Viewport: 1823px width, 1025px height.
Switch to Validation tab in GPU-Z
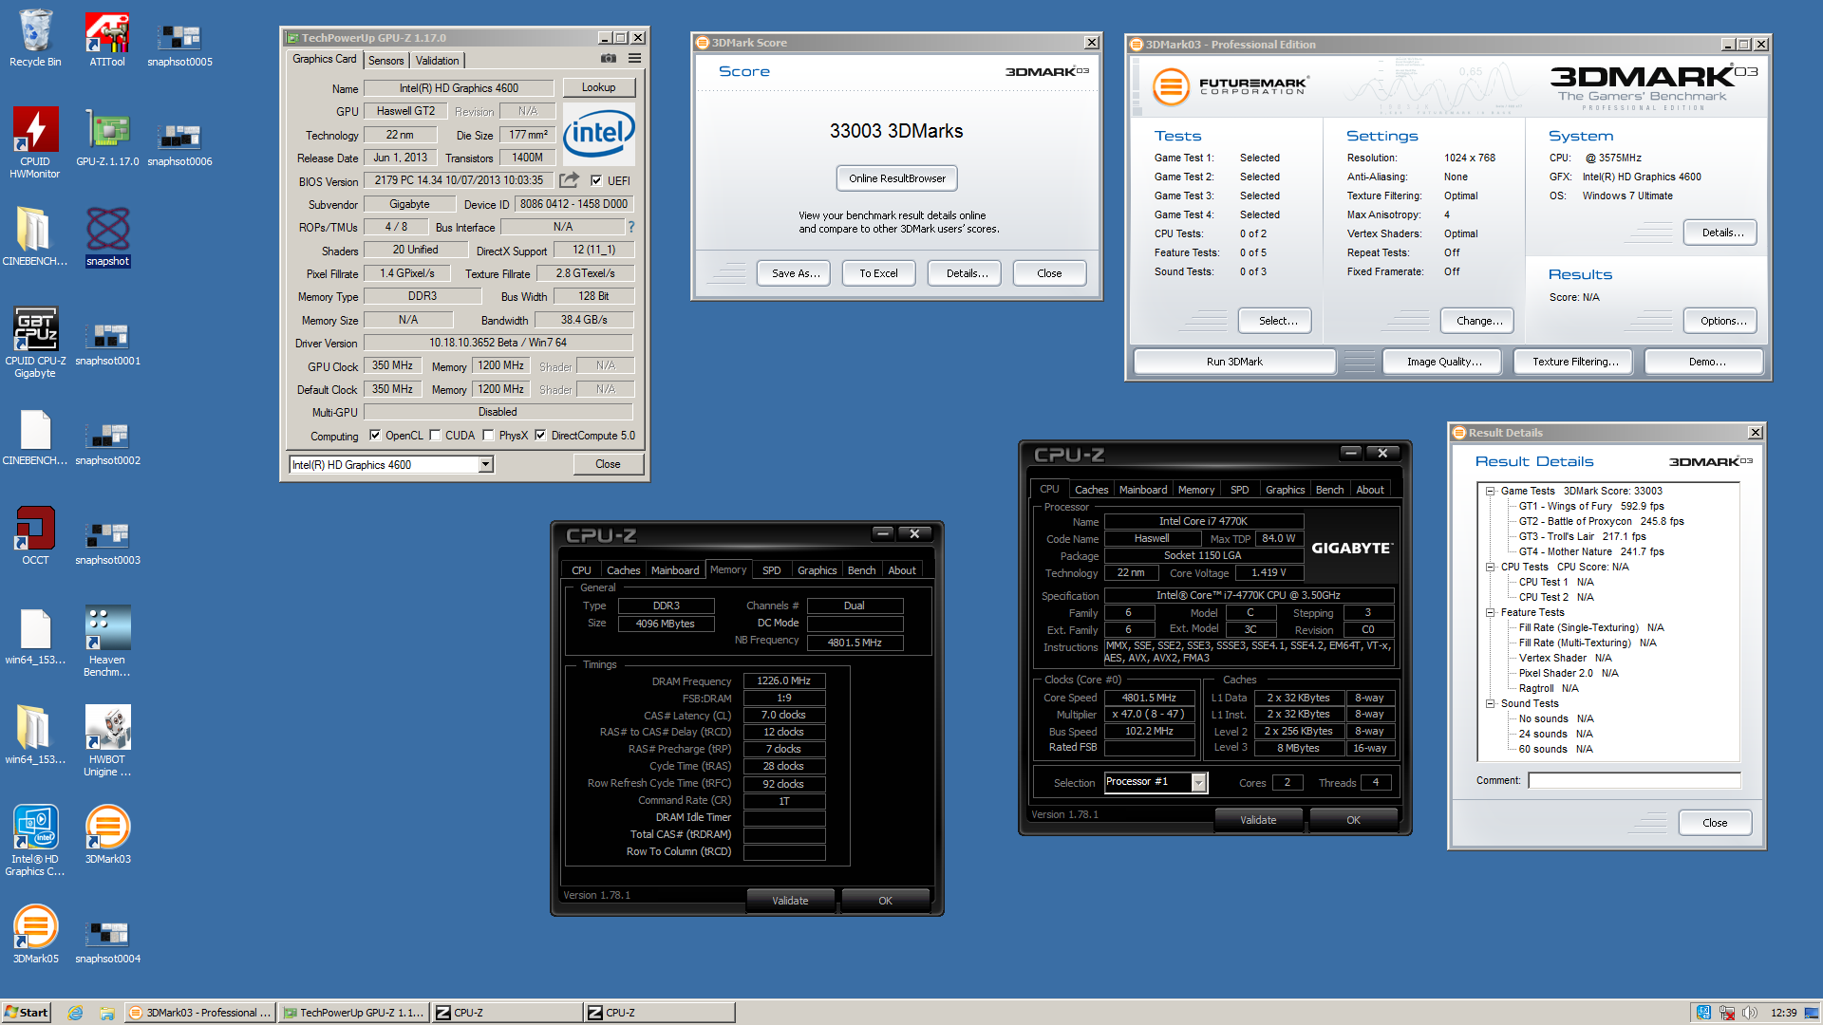tap(437, 61)
